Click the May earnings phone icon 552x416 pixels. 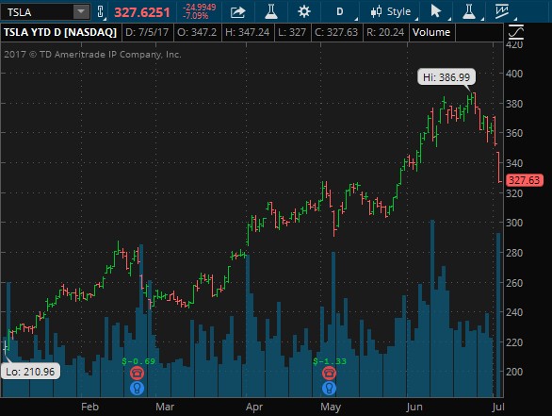(x=329, y=373)
